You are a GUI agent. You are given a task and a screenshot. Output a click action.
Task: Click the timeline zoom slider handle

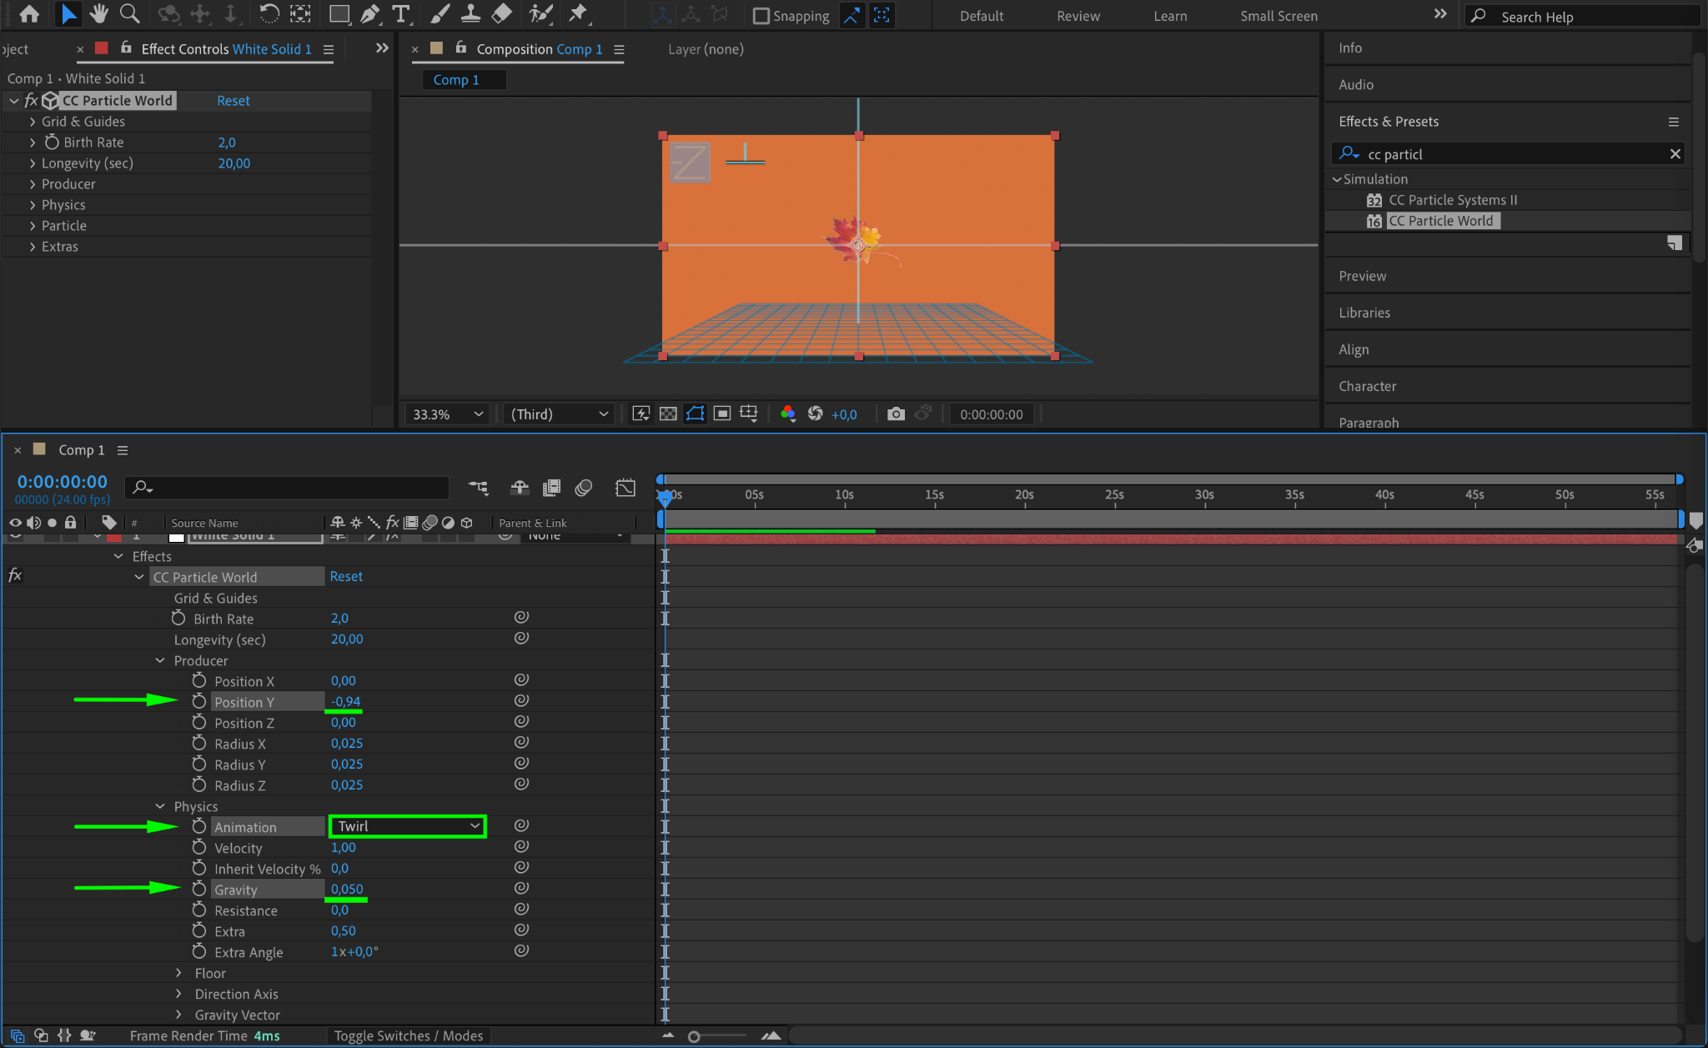click(x=694, y=1036)
